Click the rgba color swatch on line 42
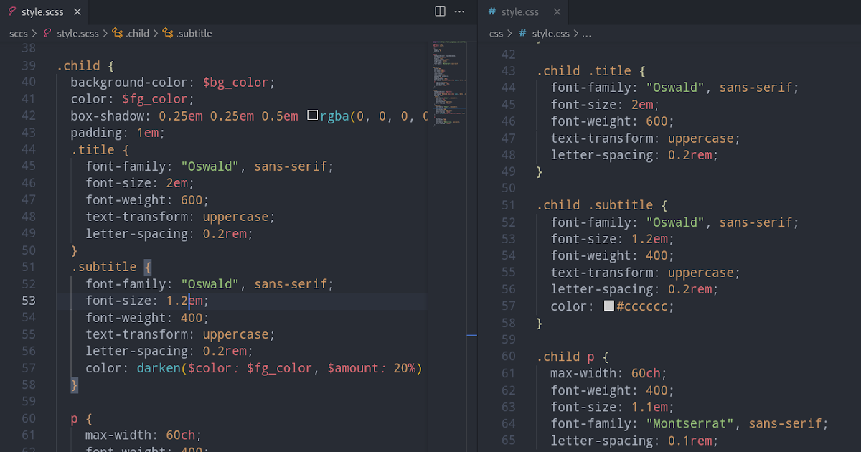Image resolution: width=861 pixels, height=452 pixels. [x=311, y=115]
